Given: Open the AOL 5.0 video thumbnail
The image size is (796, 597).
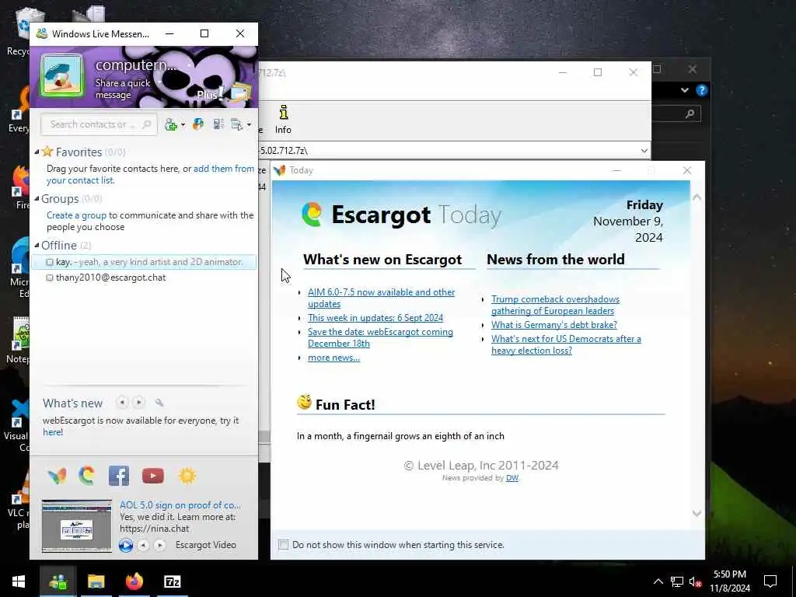Looking at the screenshot, I should click(77, 526).
